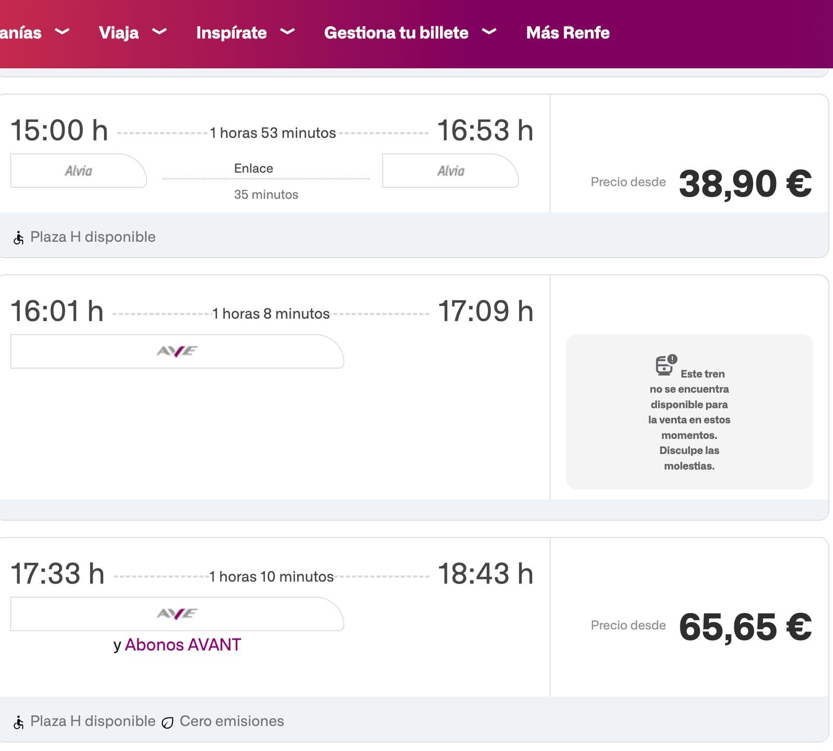Image resolution: width=833 pixels, height=751 pixels.
Task: Expand the Viaja chevron arrow
Action: tap(159, 32)
